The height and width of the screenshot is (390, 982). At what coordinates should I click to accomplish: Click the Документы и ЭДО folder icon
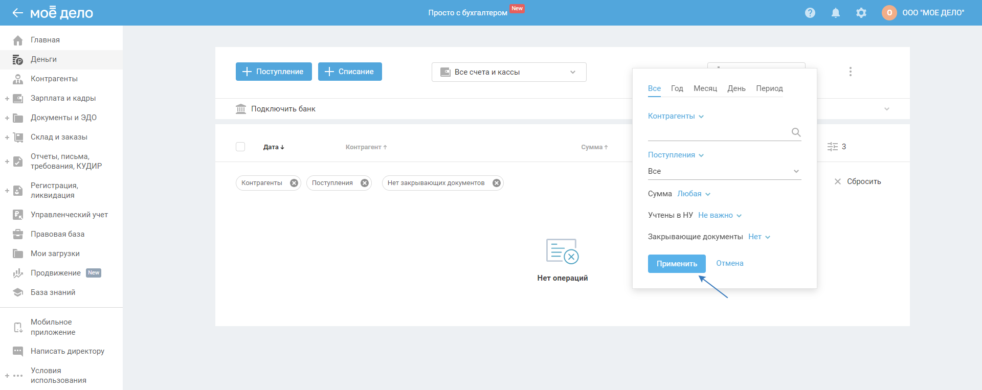pyautogui.click(x=18, y=118)
